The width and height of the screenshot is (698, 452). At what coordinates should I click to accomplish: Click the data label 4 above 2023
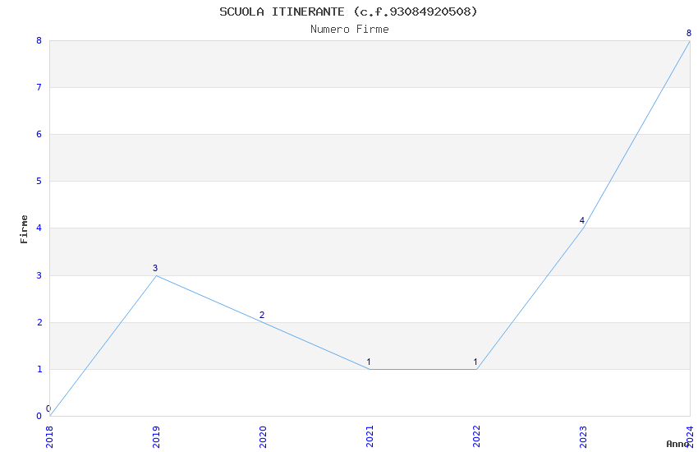click(x=582, y=220)
